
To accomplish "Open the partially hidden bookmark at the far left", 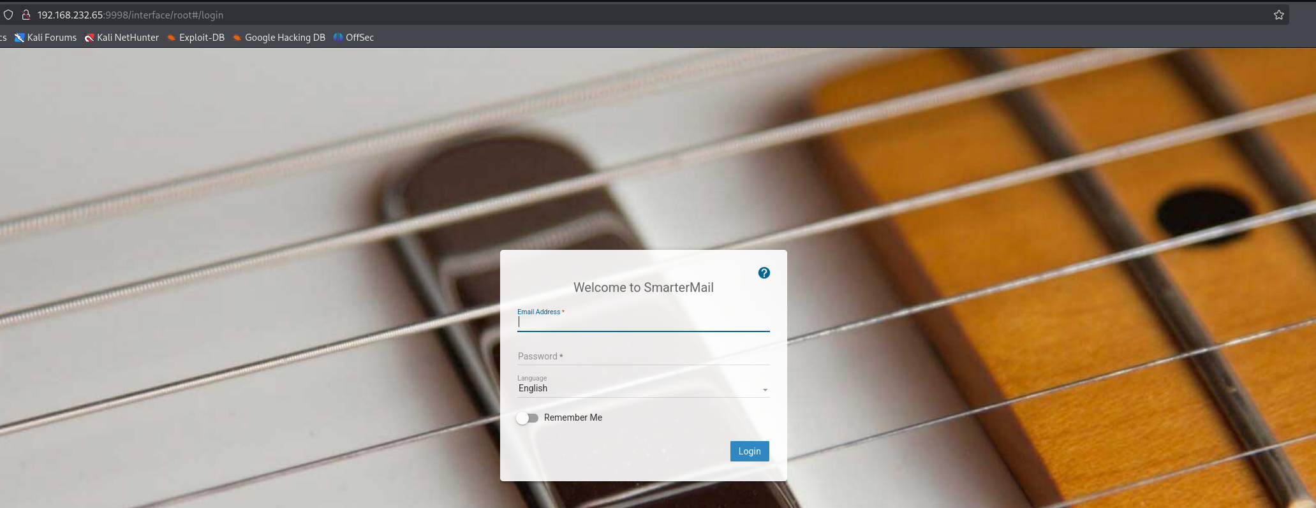I will tap(3, 38).
